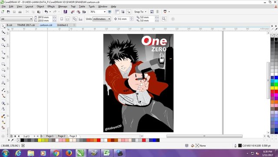The height and width of the screenshot is (157, 278).
Task: Expand the undo history arrow
Action: coord(50,12)
